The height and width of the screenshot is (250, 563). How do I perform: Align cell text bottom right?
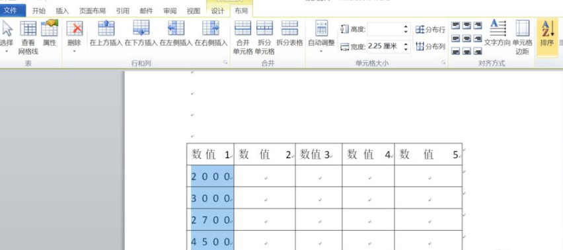tap(477, 51)
